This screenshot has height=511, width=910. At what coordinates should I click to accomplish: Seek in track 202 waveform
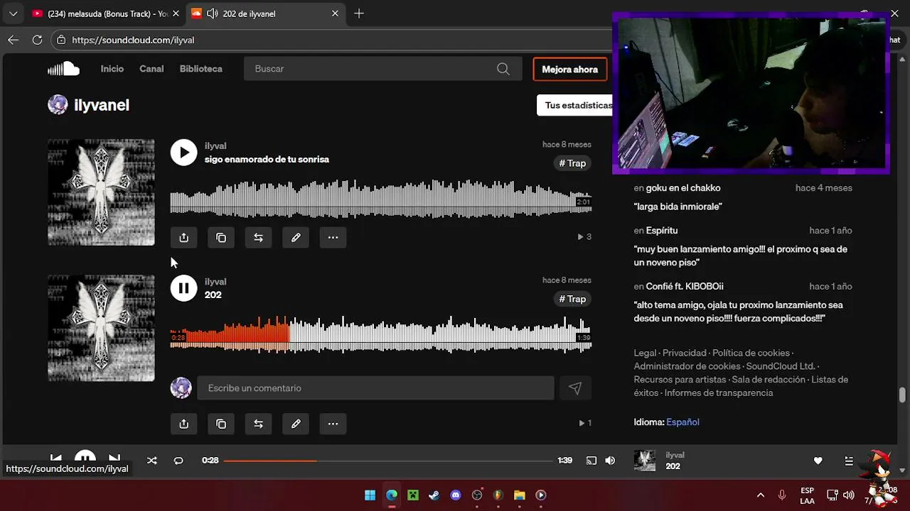pyautogui.click(x=380, y=334)
